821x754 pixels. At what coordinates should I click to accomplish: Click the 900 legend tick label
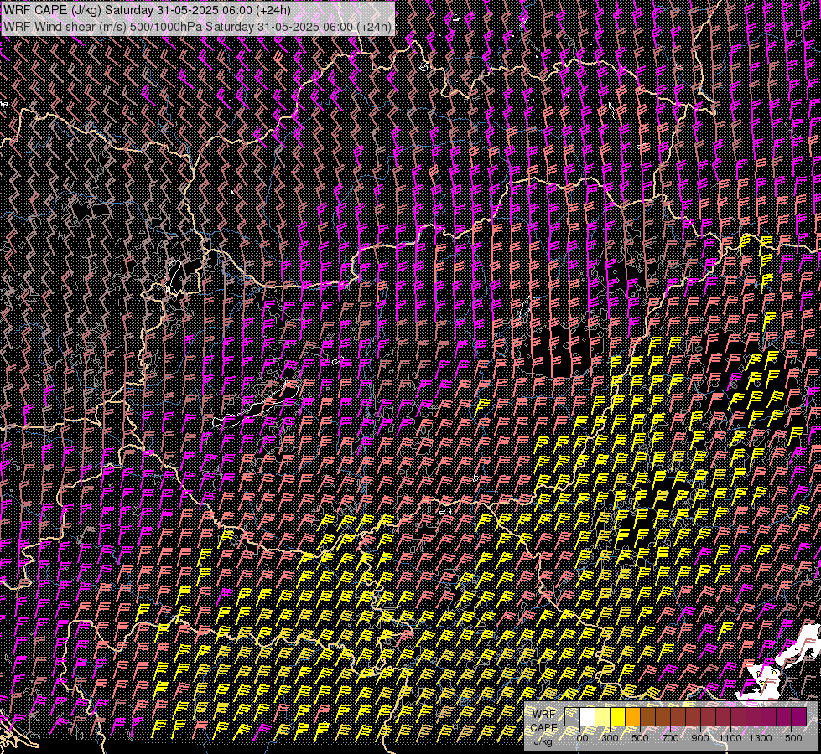[700, 738]
